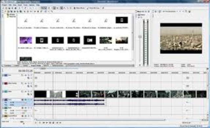The width and height of the screenshot is (210, 128).
Task: Click the 00:00:11;28 timecode display
Action: [26, 71]
